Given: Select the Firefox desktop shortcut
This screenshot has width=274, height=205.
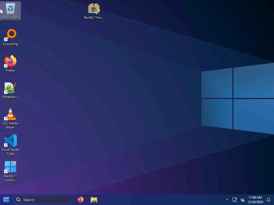Looking at the screenshot, I should [x=10, y=64].
